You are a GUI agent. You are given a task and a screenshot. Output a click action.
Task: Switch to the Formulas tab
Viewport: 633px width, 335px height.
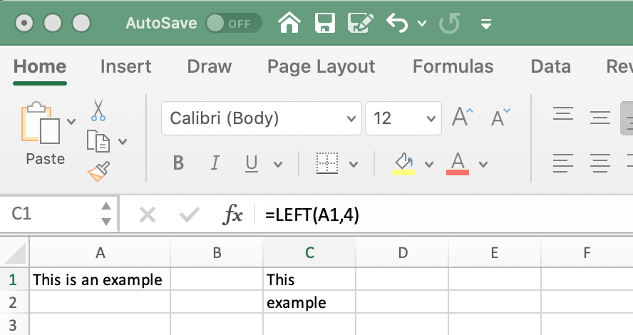[x=453, y=66]
